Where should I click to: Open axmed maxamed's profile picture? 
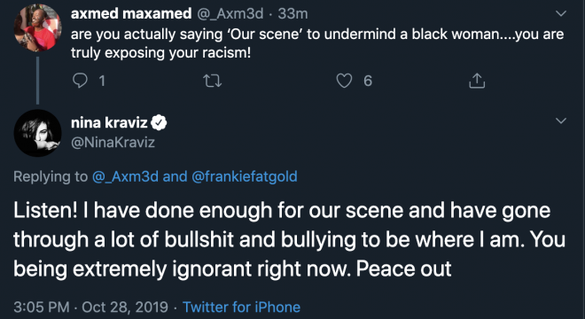(38, 28)
